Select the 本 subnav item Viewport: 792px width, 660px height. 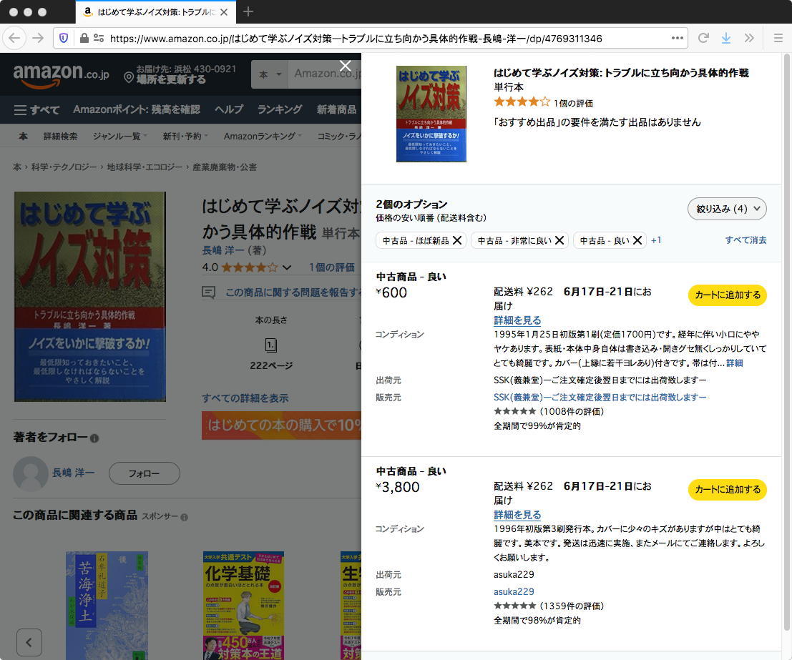click(x=23, y=136)
